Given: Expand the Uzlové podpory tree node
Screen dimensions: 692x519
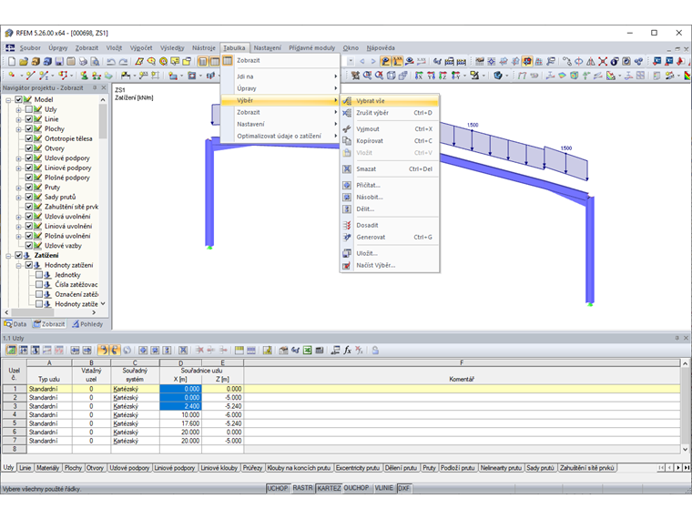Looking at the screenshot, I should [x=18, y=158].
